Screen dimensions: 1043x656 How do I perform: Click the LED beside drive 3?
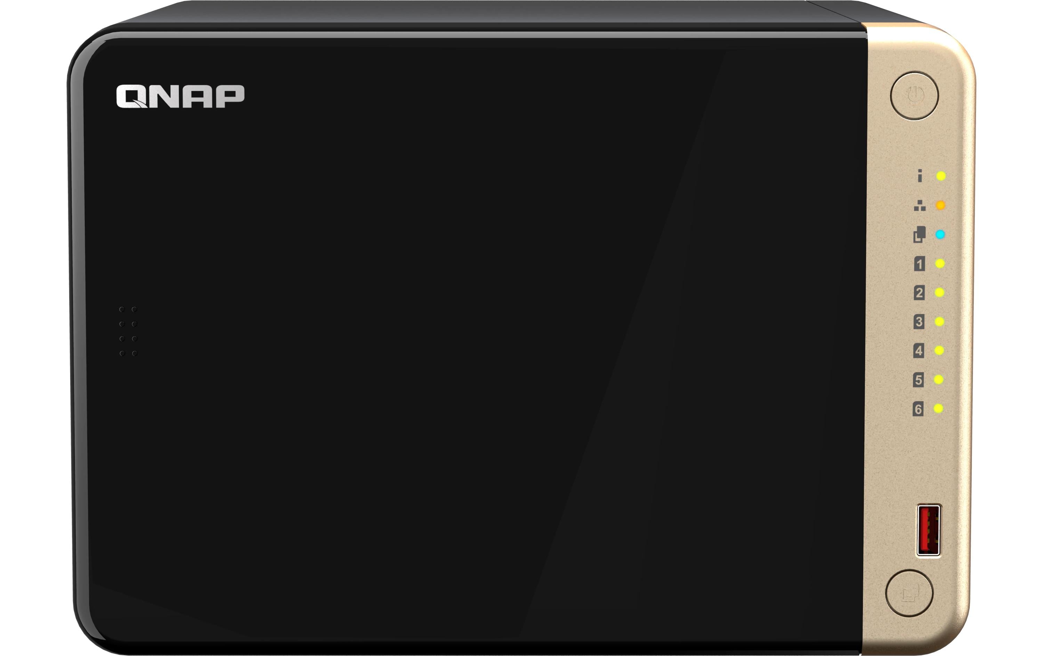tap(939, 321)
